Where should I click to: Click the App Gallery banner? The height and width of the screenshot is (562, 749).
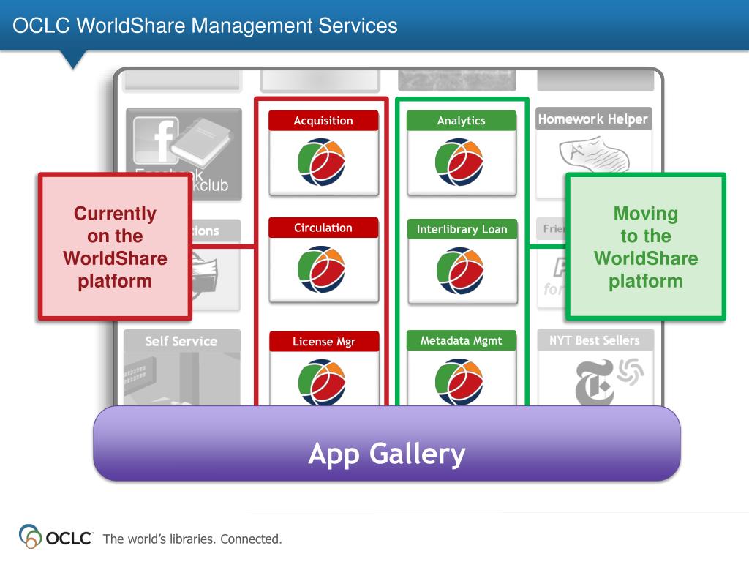(x=387, y=443)
